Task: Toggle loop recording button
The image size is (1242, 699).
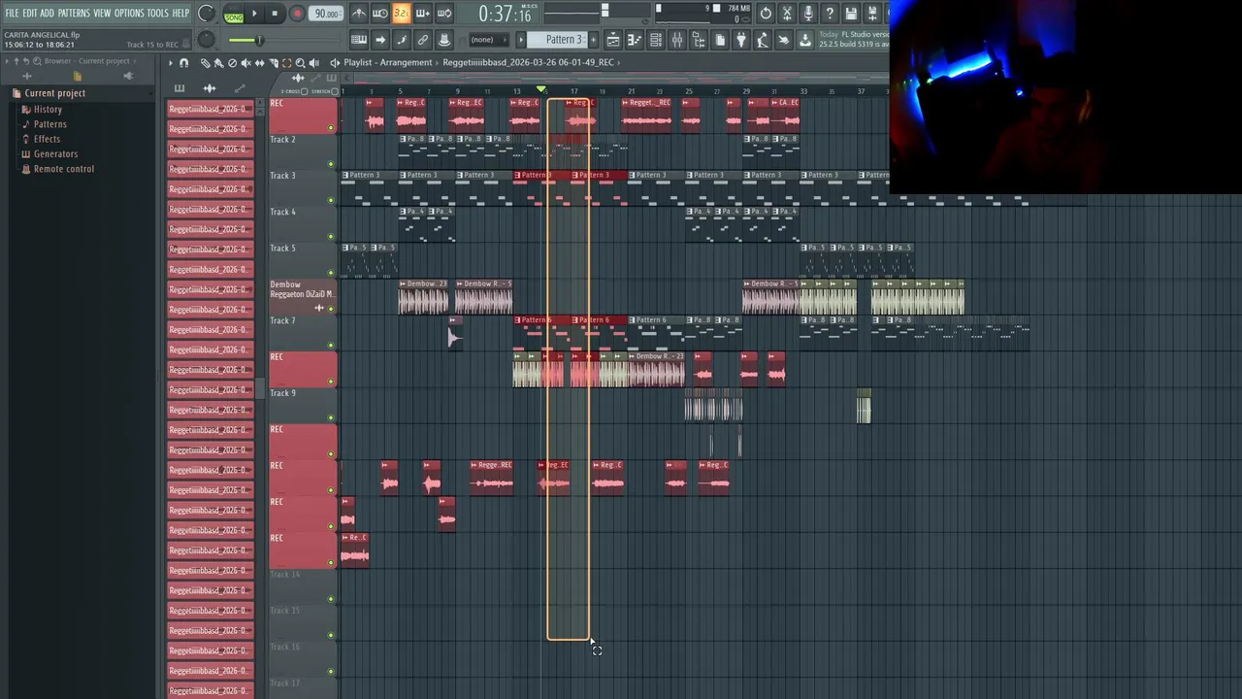Action: tap(443, 14)
